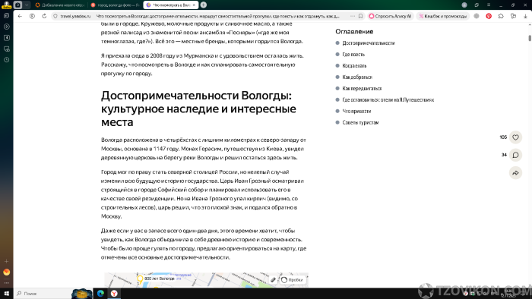Add a sidebar item with plus icon
Image resolution: width=532 pixels, height=299 pixels.
6,261
